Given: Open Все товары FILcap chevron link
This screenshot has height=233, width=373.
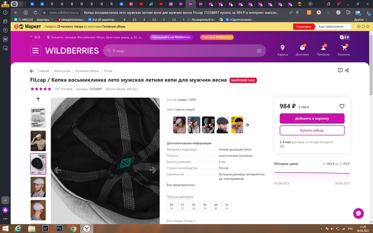Looking at the screenshot, I should tap(181, 221).
